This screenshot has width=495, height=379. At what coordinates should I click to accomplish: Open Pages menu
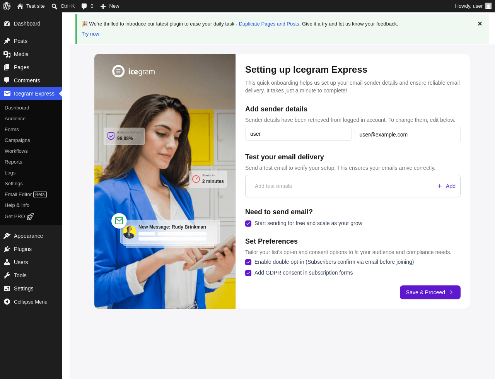31,67
